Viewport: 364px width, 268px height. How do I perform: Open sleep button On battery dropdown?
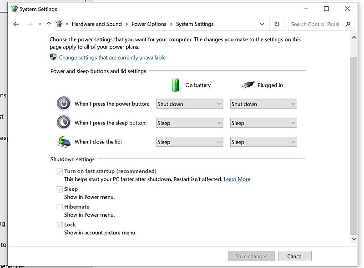pos(190,123)
